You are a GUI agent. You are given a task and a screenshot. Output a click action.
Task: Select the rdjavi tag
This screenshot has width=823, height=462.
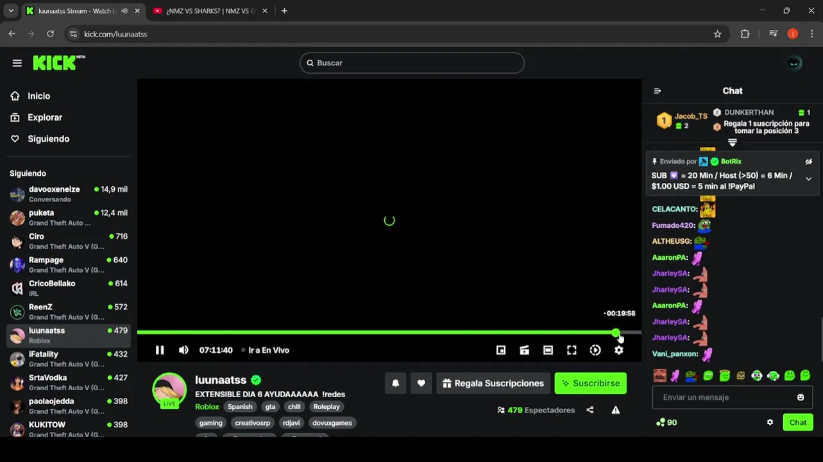[291, 423]
